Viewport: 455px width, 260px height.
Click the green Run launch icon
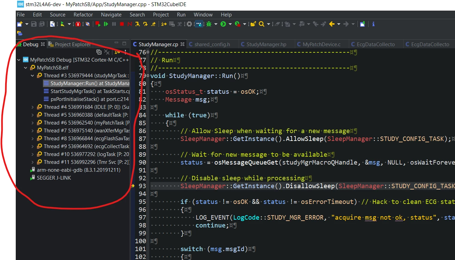click(x=223, y=24)
